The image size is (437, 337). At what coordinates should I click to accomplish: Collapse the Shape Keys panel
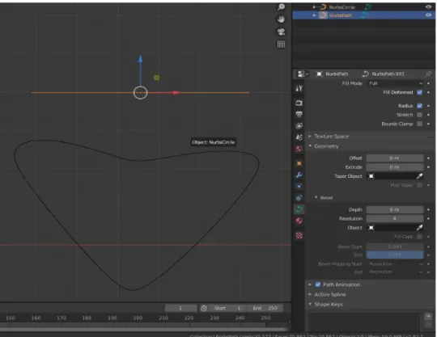pyautogui.click(x=310, y=304)
